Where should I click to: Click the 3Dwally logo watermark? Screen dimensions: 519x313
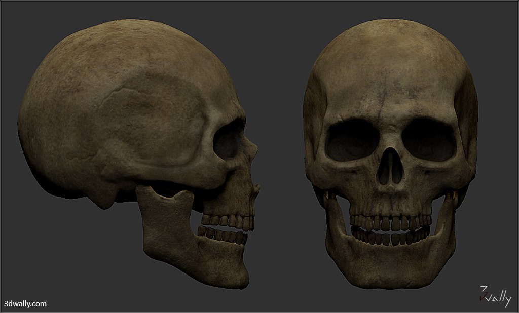(x=495, y=297)
